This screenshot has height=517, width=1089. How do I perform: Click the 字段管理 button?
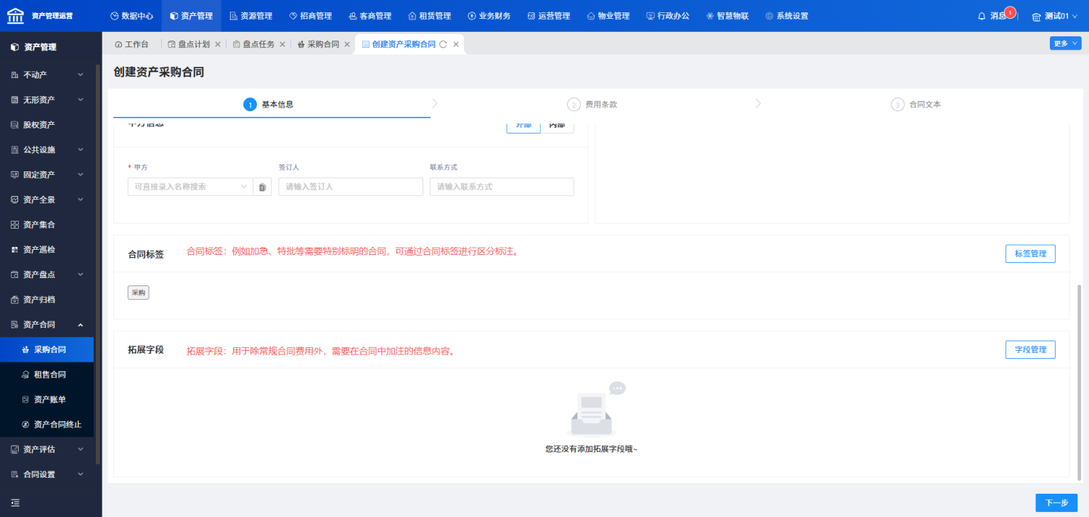[x=1030, y=349]
